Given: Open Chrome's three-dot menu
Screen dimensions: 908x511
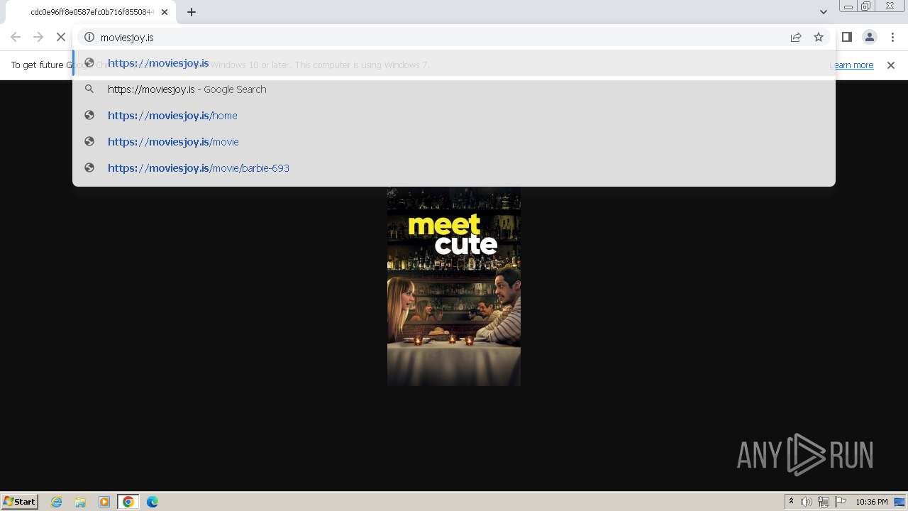Looking at the screenshot, I should tap(892, 37).
